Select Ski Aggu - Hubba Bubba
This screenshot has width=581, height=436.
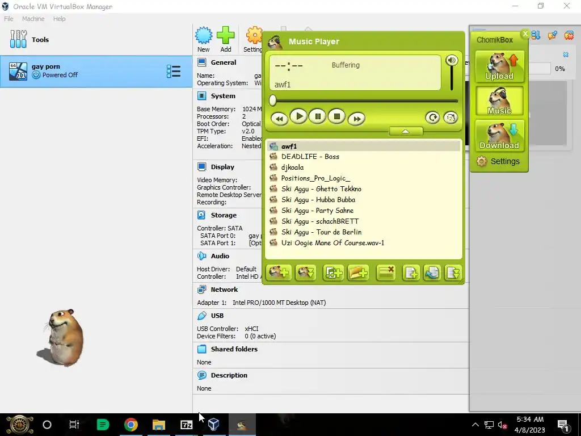coord(364,199)
